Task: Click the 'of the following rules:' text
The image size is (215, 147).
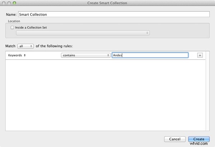Action: [x=54, y=46]
